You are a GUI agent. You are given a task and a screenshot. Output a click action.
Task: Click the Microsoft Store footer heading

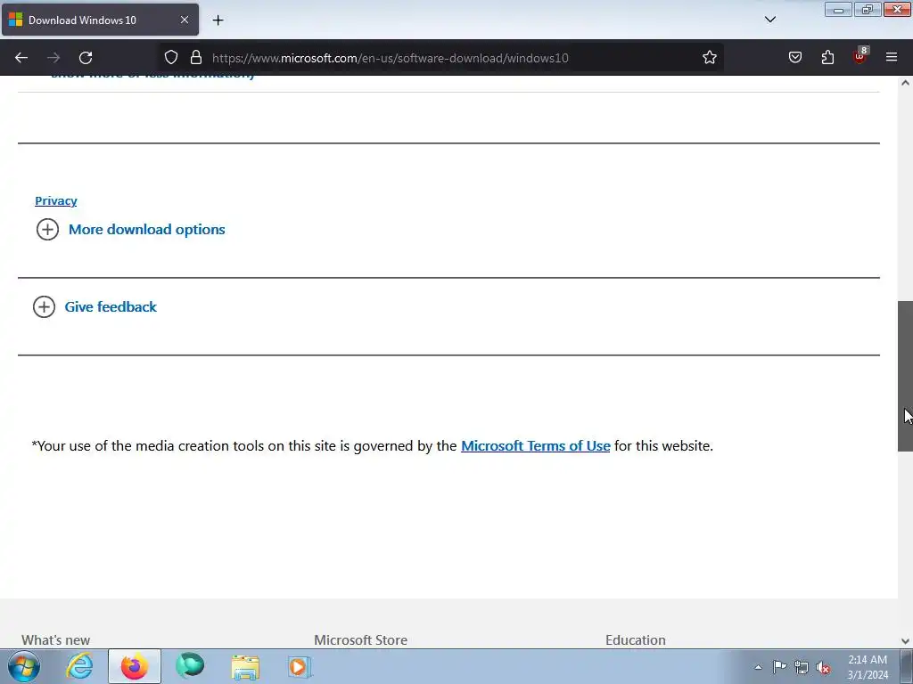tap(360, 639)
